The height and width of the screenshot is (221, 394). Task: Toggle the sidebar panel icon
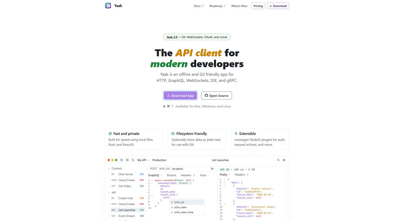tap(127, 160)
